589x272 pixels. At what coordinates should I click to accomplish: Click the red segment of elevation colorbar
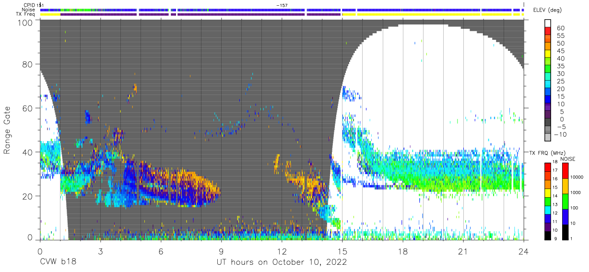tap(548, 31)
